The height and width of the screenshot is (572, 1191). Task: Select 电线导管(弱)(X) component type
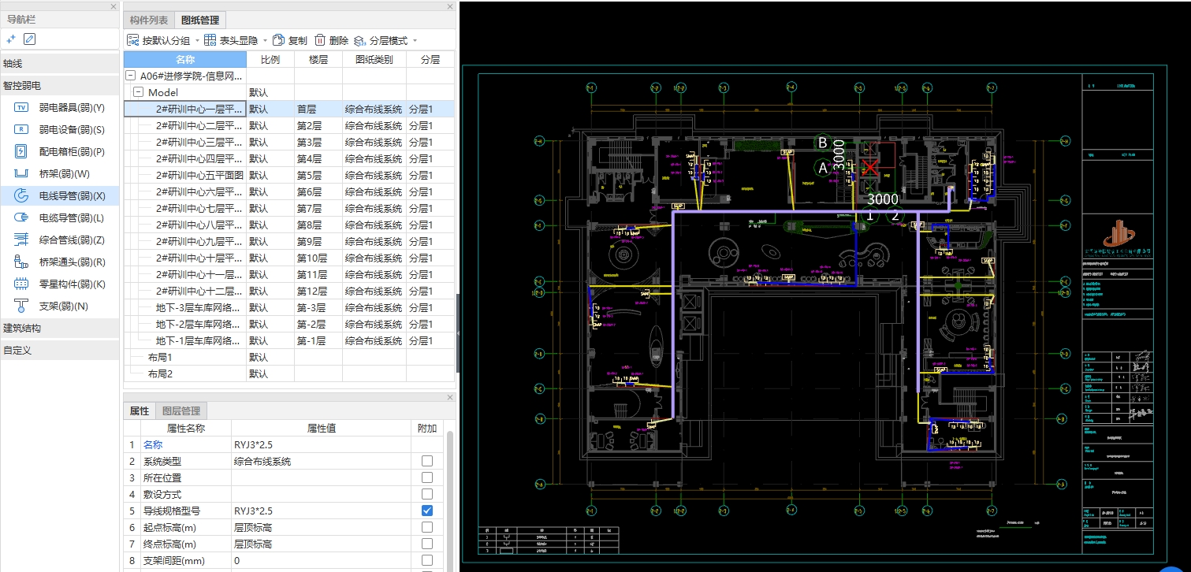click(60, 195)
